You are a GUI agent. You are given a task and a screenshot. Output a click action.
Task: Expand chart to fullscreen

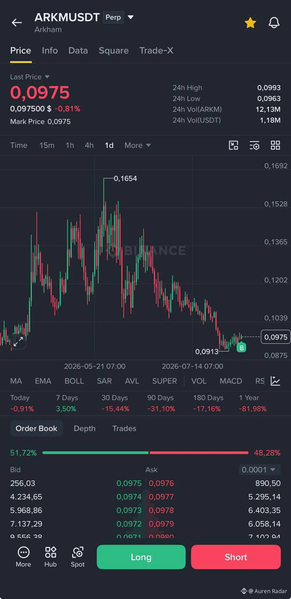point(18,342)
